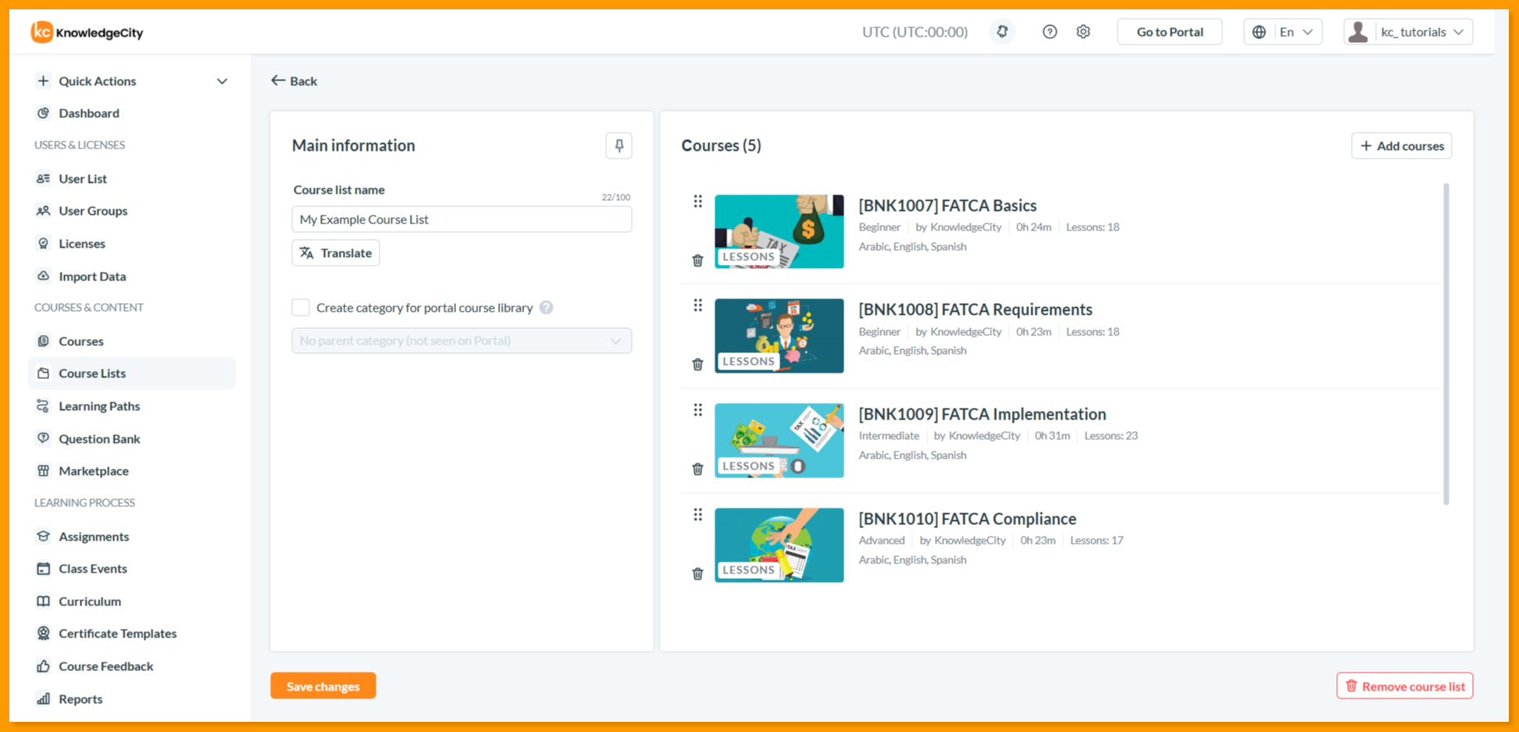Open the settings gear icon
This screenshot has width=1519, height=732.
1083,32
